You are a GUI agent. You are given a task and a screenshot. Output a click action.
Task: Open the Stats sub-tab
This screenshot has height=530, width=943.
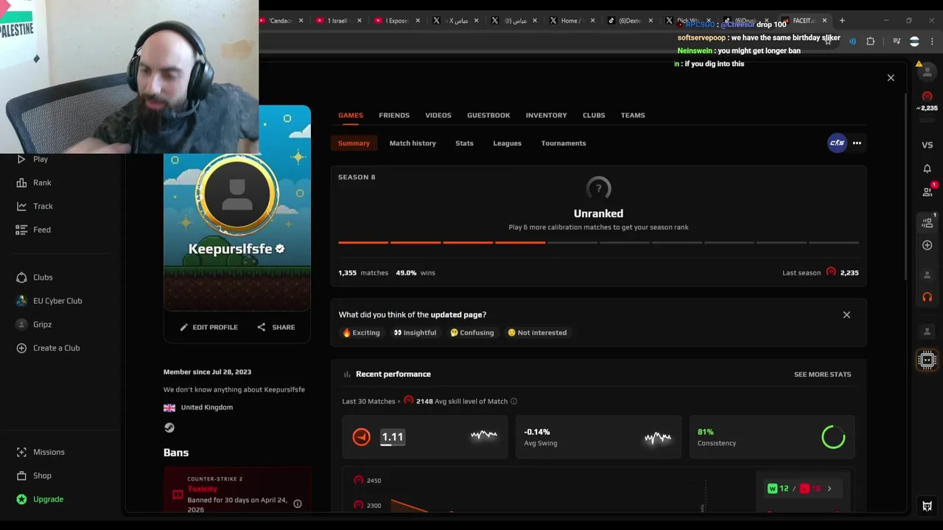click(464, 144)
